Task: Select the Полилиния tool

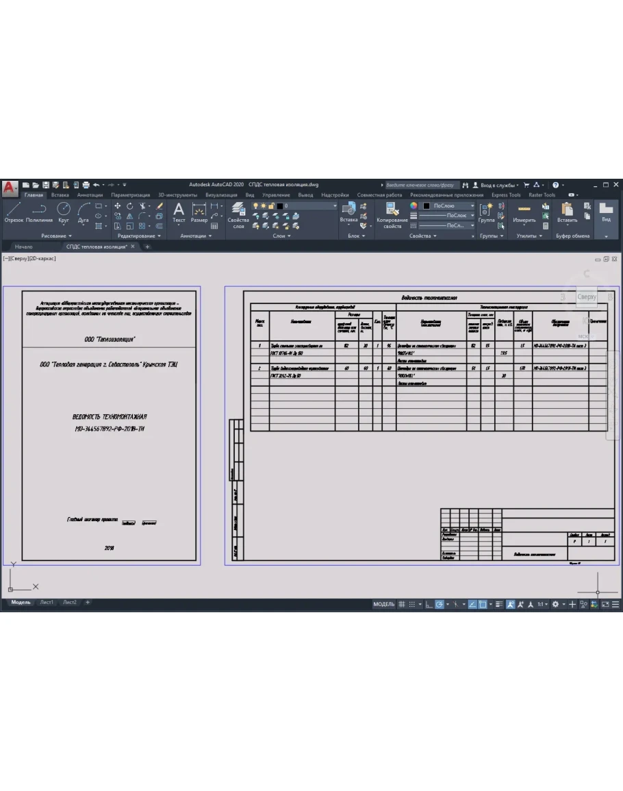Action: pyautogui.click(x=39, y=212)
